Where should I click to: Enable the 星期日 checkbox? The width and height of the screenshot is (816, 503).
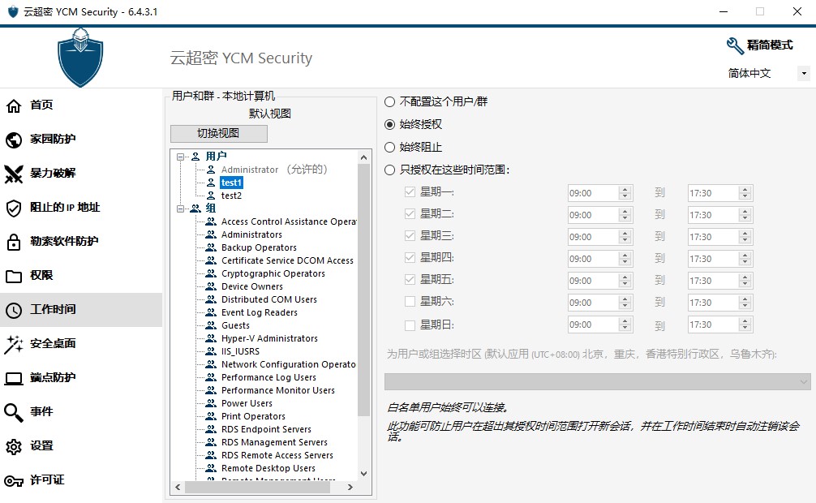[x=410, y=325]
